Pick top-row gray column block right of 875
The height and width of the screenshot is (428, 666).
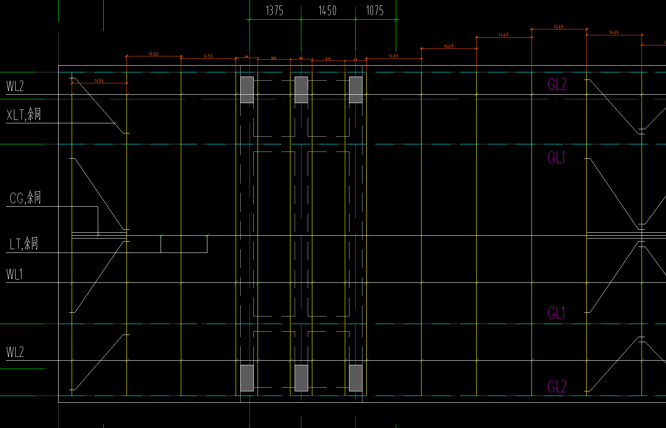point(356,90)
